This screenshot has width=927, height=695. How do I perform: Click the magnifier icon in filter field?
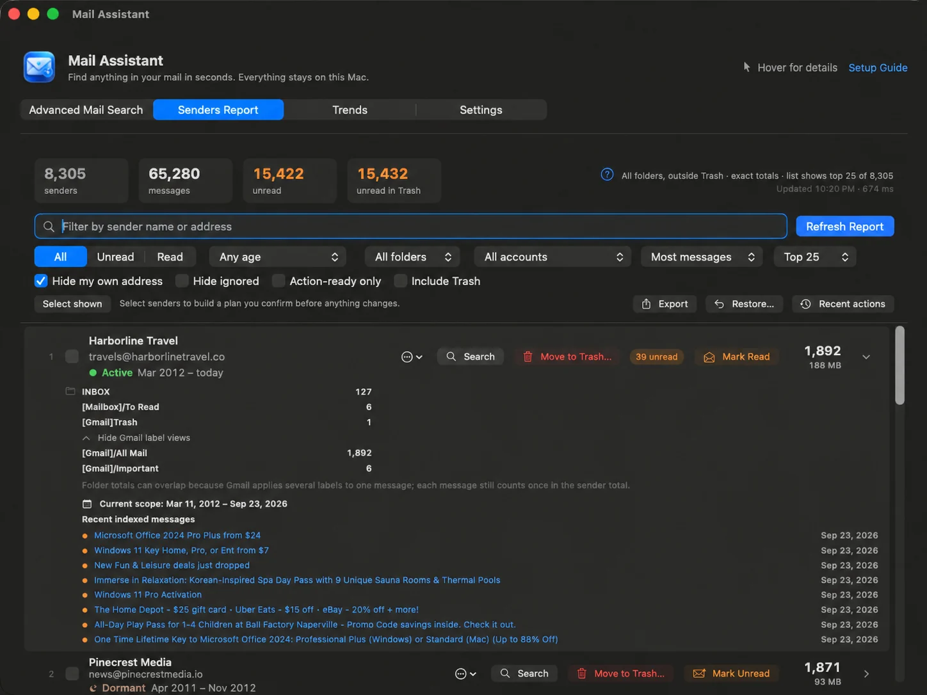[49, 227]
